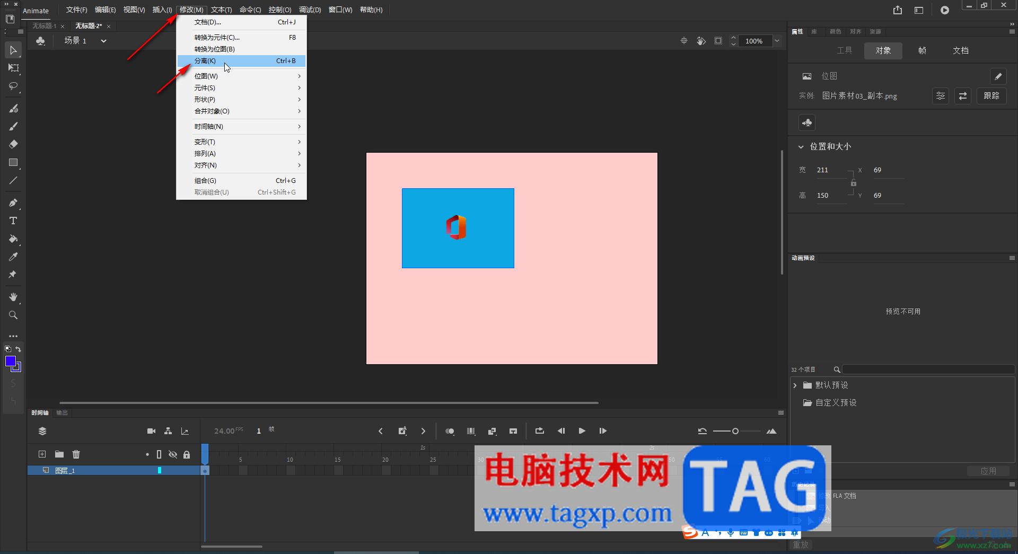Screen dimensions: 1018x554
Task: Toggle hide all layers eye icon
Action: [x=173, y=454]
